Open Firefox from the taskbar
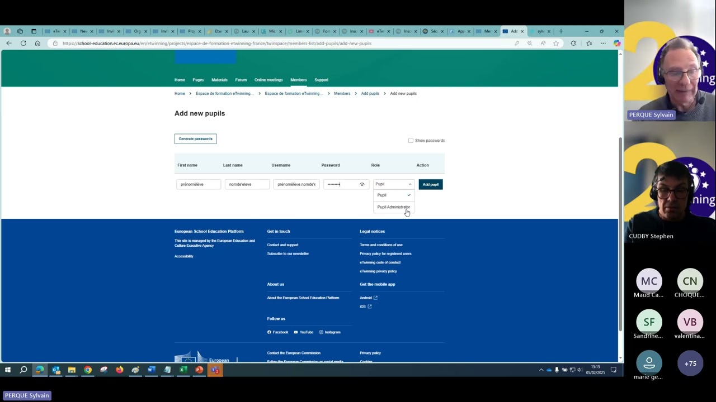The image size is (716, 402). pos(119,370)
